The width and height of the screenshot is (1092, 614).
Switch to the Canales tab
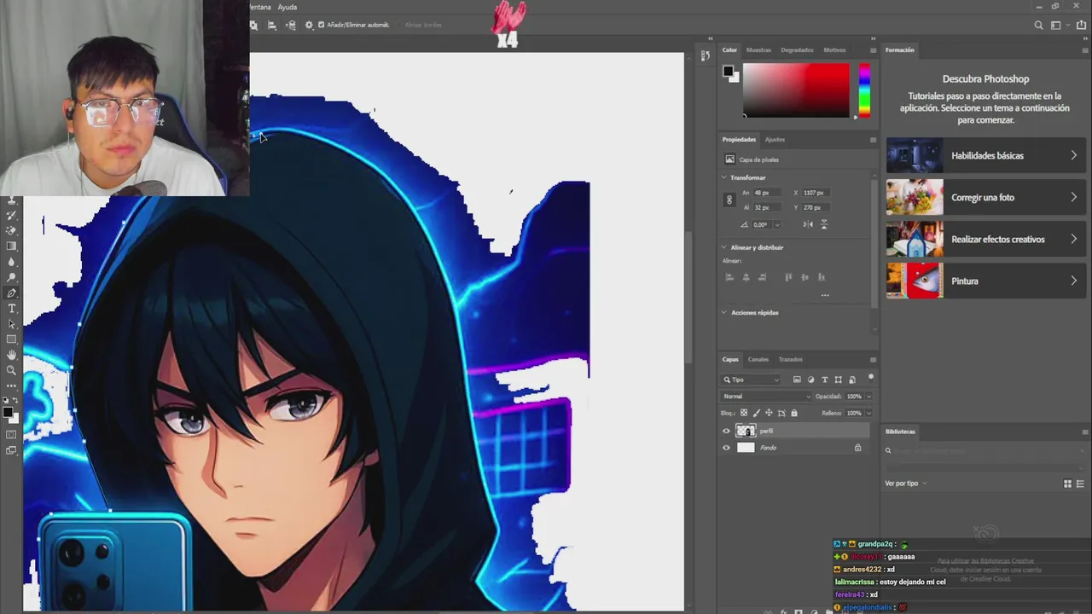758,359
